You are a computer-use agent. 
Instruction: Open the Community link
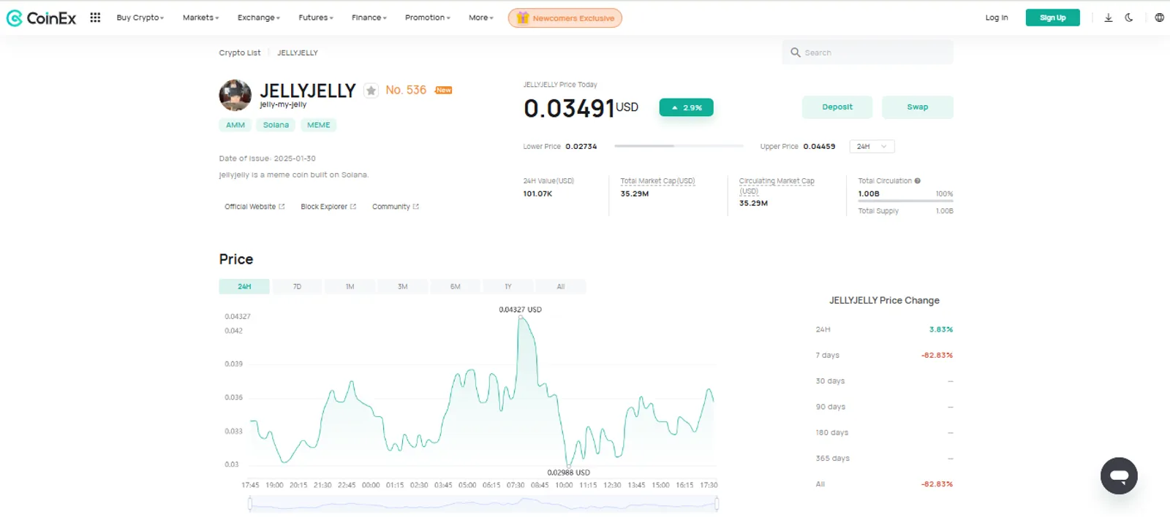click(x=396, y=207)
